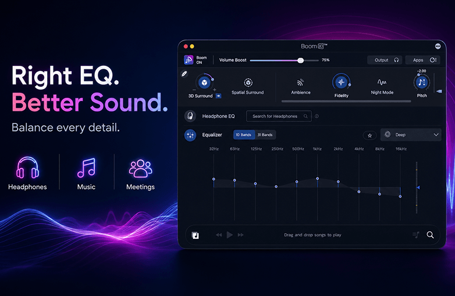Click the star favorite preset button

(x=369, y=135)
